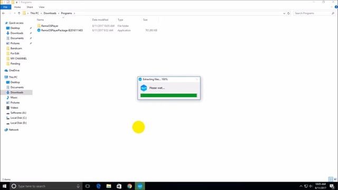Screen dimensions: 338x190
Task: Open the File ribbon tab
Action: click(x=6, y=7)
